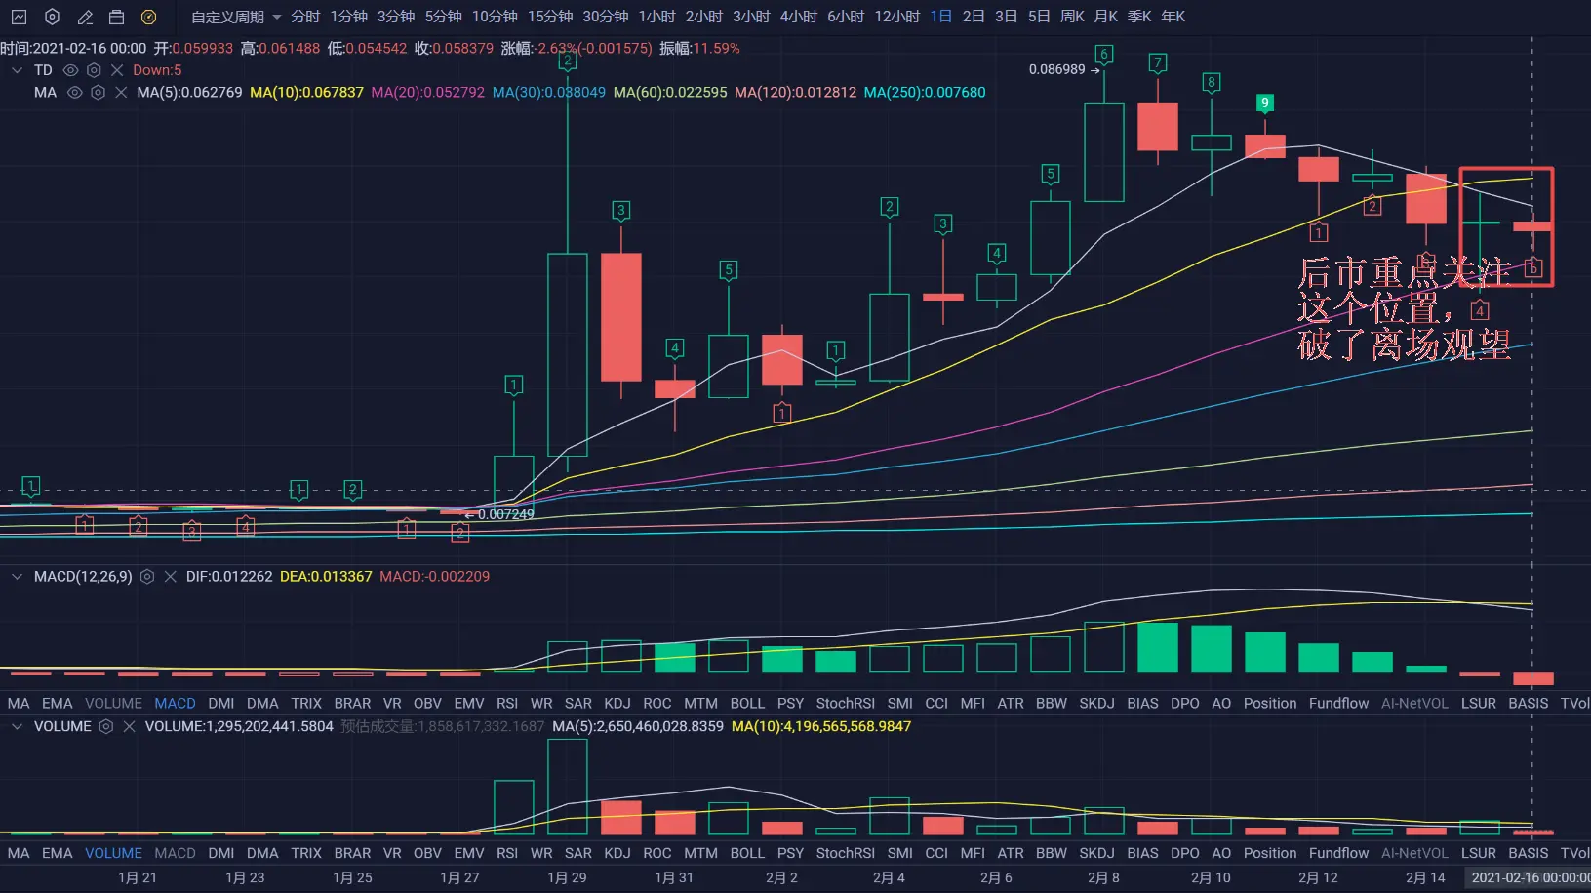Open VOLUME indicator settings icon
The image size is (1591, 893).
tap(106, 727)
